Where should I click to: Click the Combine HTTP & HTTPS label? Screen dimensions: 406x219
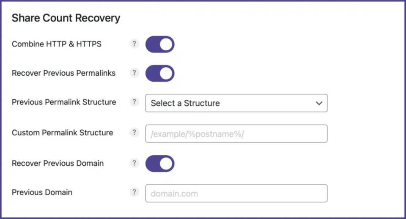pos(57,44)
